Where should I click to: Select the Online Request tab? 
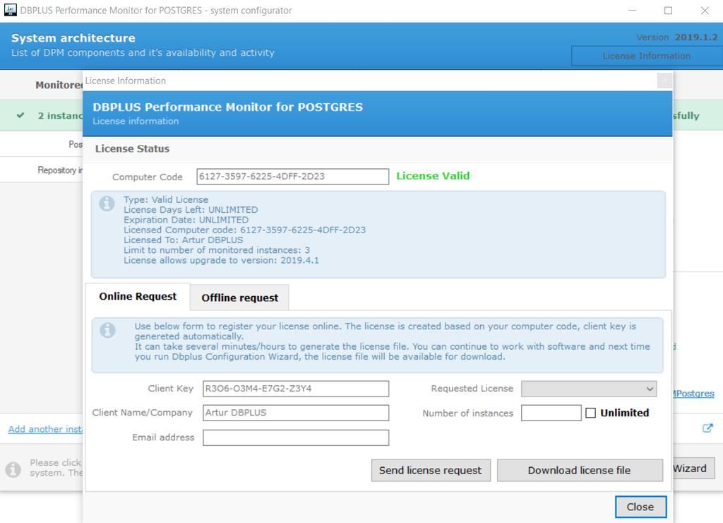(x=138, y=296)
